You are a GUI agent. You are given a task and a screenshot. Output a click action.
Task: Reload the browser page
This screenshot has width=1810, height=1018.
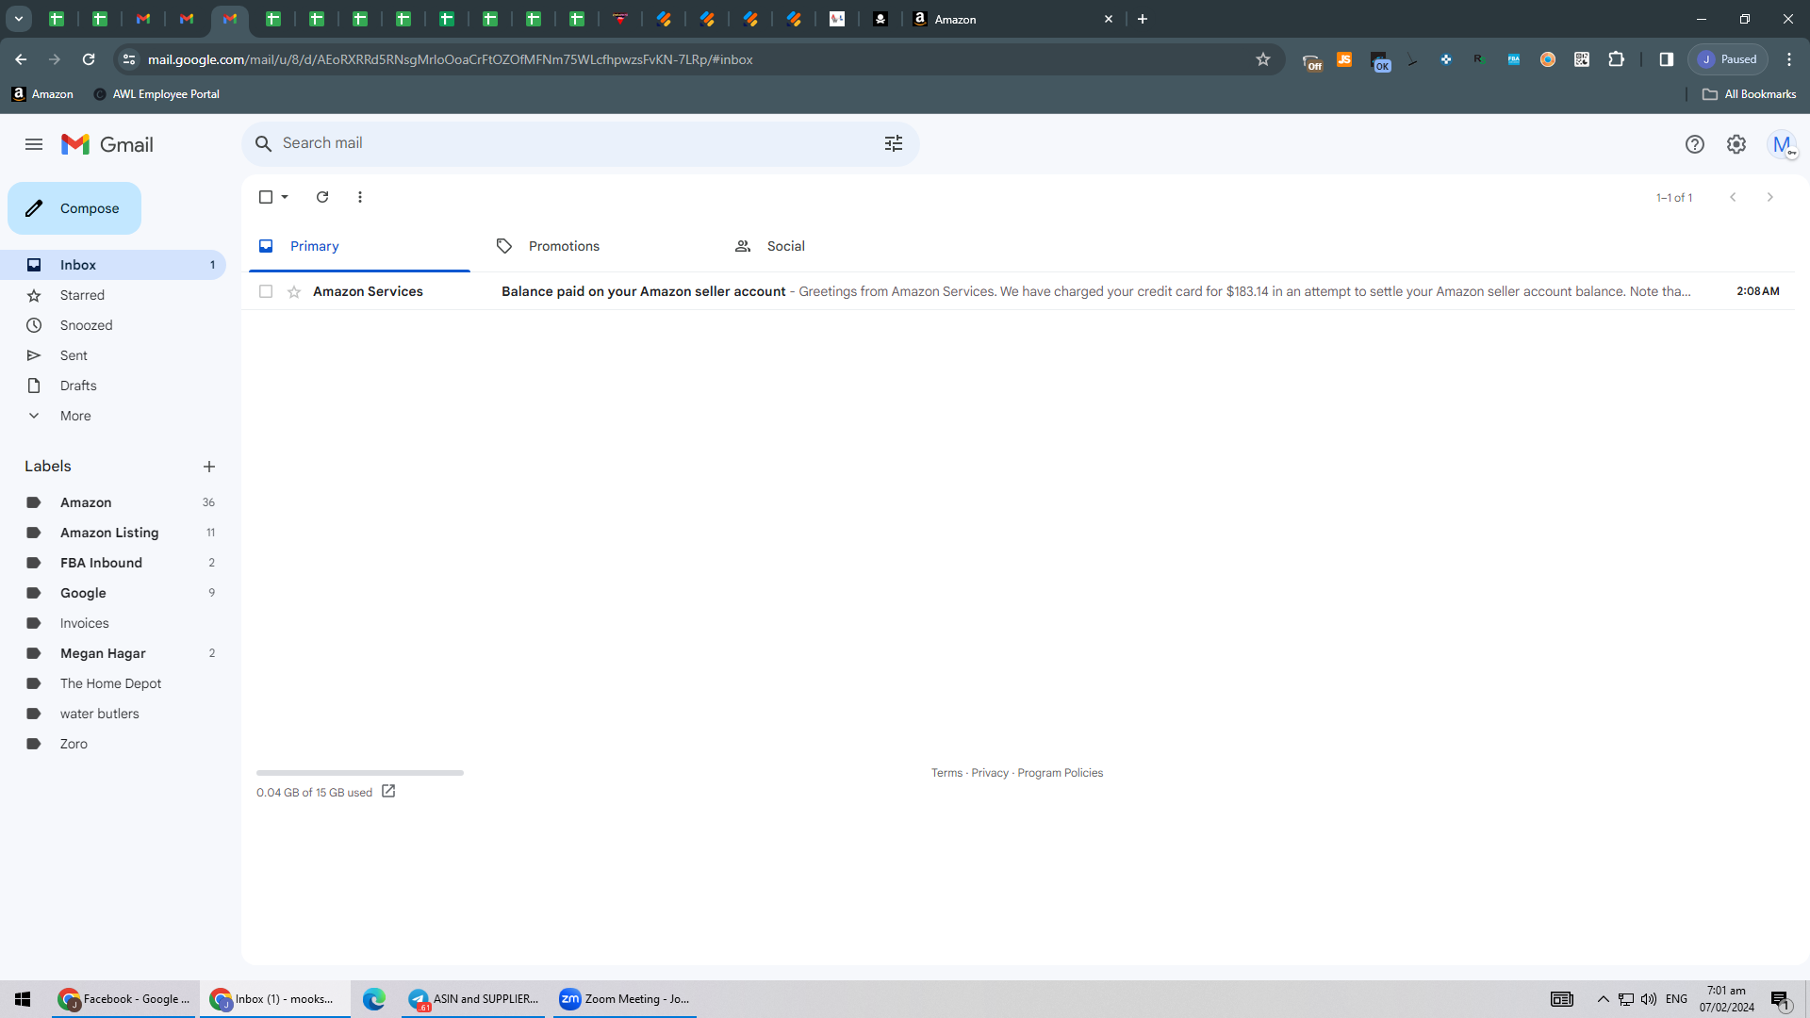click(x=89, y=59)
